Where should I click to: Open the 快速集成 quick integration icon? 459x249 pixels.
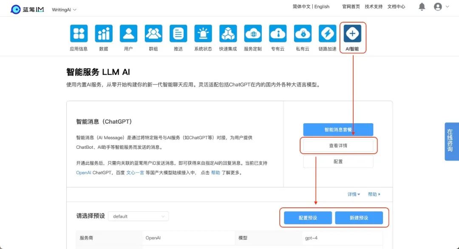click(x=228, y=34)
